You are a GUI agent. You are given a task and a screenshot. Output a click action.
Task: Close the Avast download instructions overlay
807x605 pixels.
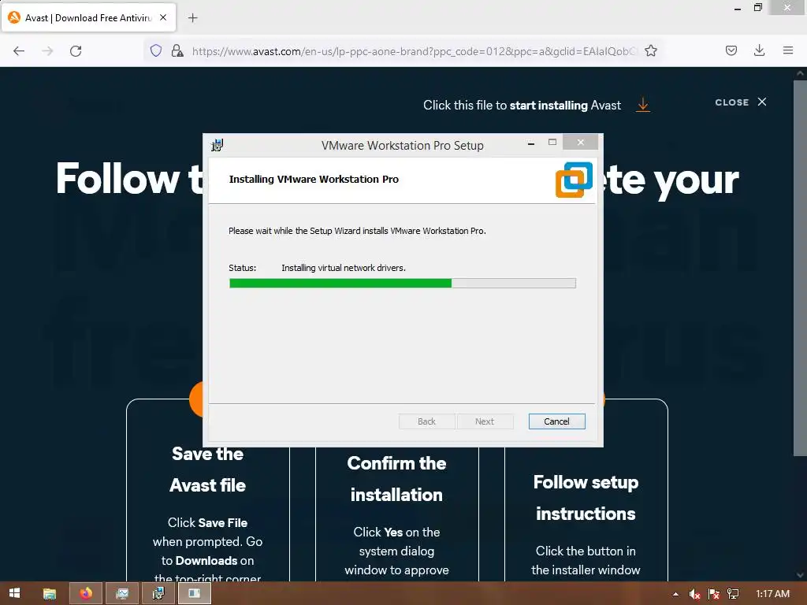click(741, 102)
